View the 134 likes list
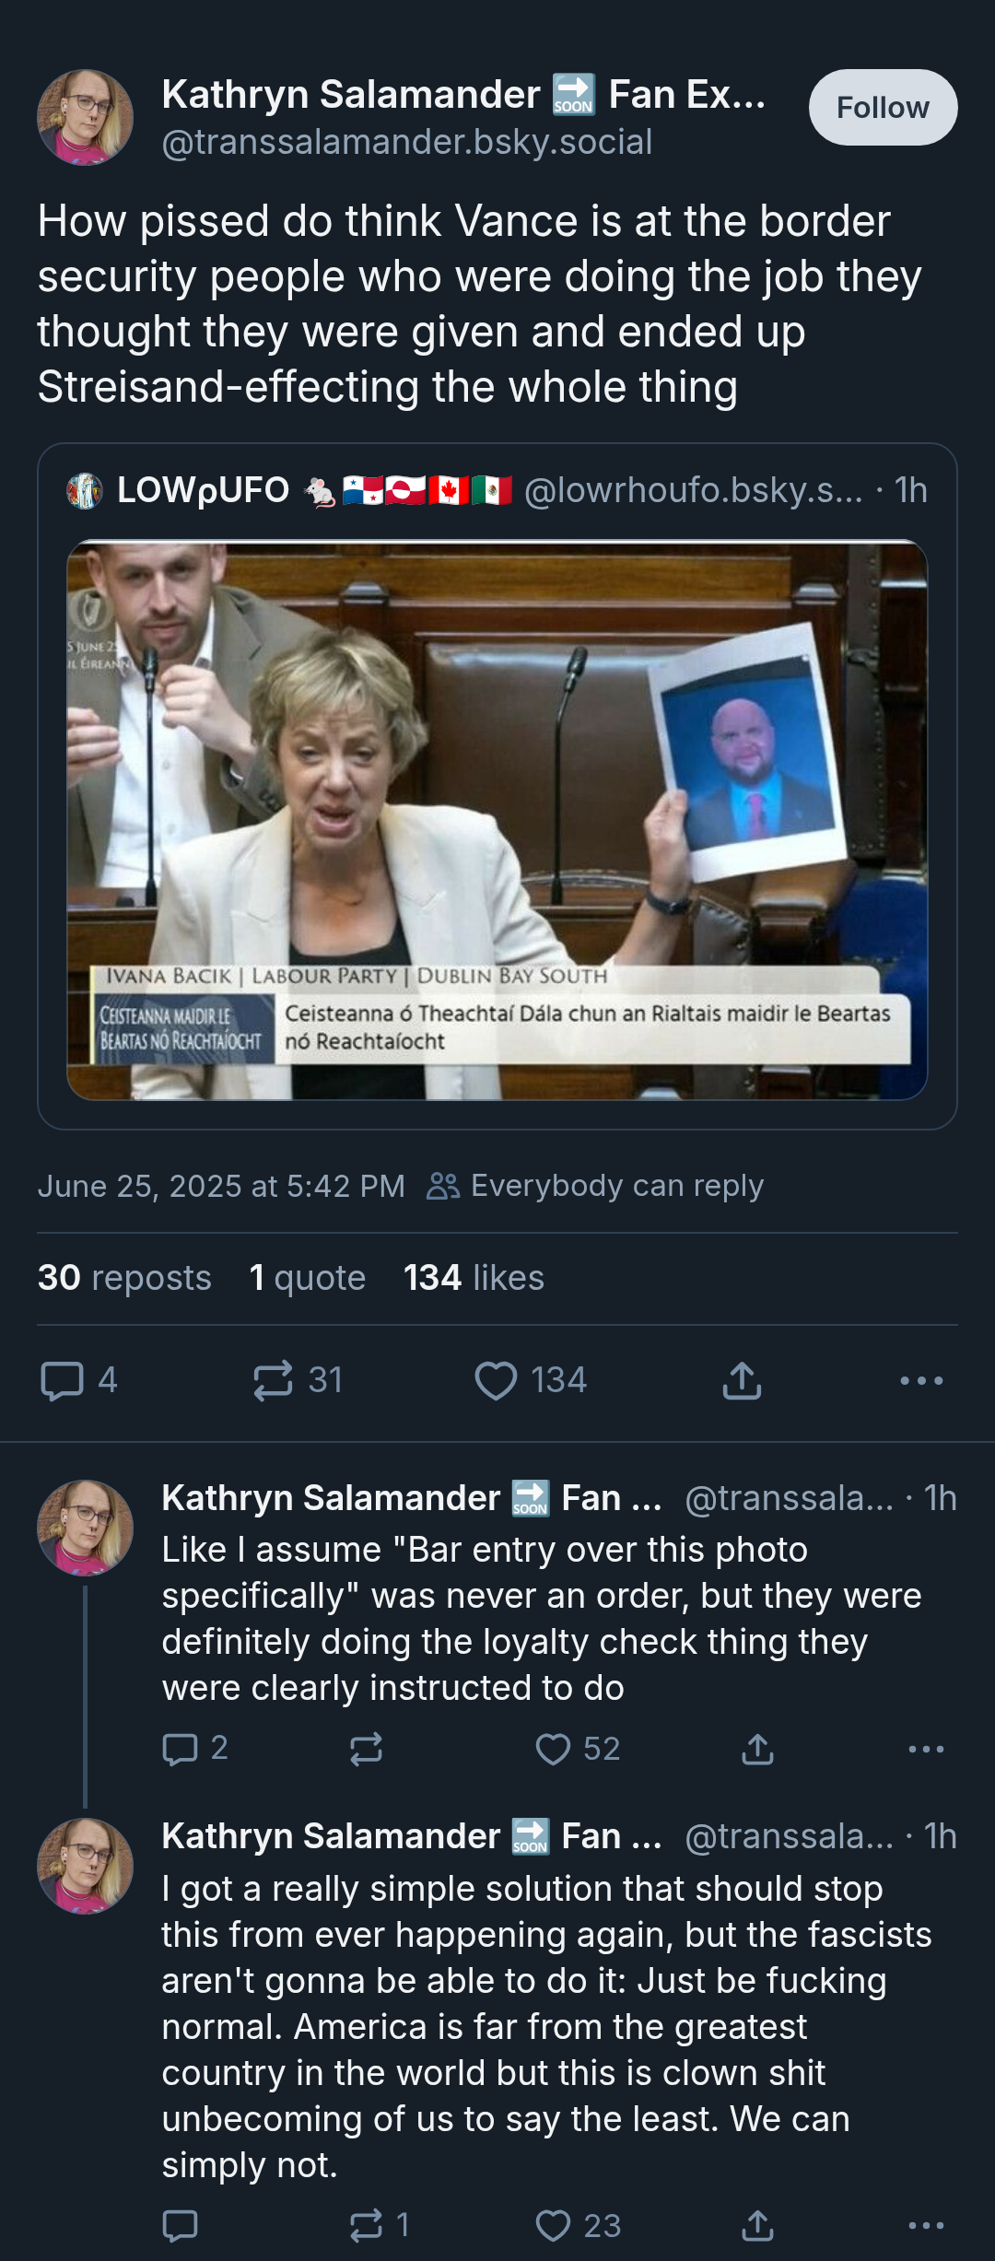The height and width of the screenshot is (2261, 995). pyautogui.click(x=474, y=1278)
